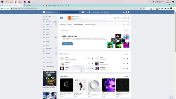
Task: Click the magic wand similar-tracks icon
Action: coord(125,18)
